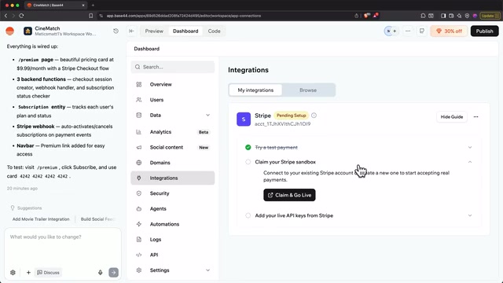
Task: Collapse the Claim your Stripe sandbox step
Action: tap(470, 162)
